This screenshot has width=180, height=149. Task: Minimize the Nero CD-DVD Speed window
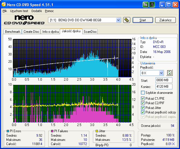162,5
